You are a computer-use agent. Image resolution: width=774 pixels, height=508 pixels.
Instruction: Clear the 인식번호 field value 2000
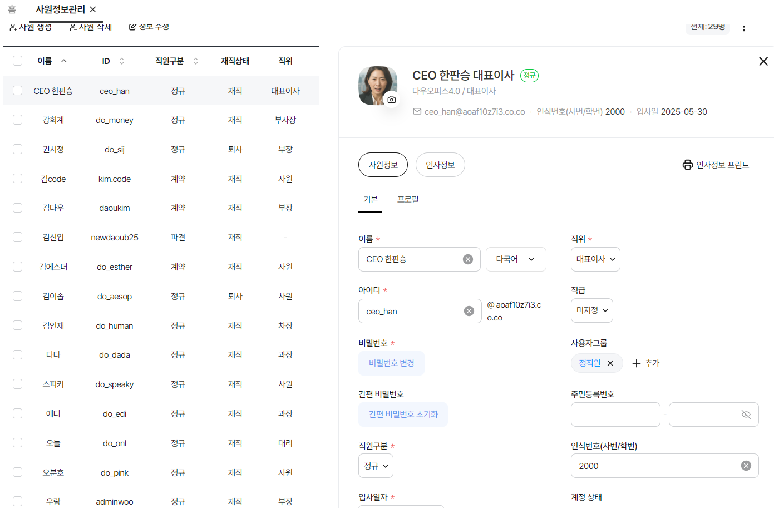746,466
